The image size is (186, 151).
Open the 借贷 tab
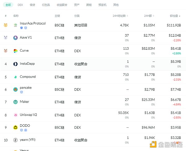click(x=32, y=5)
